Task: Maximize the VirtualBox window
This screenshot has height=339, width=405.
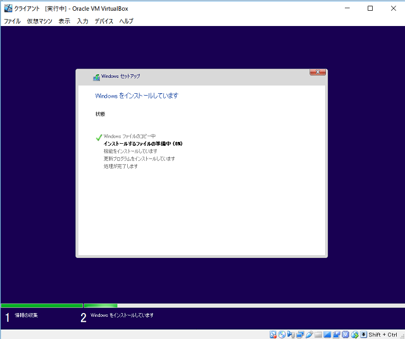Action: [370, 8]
